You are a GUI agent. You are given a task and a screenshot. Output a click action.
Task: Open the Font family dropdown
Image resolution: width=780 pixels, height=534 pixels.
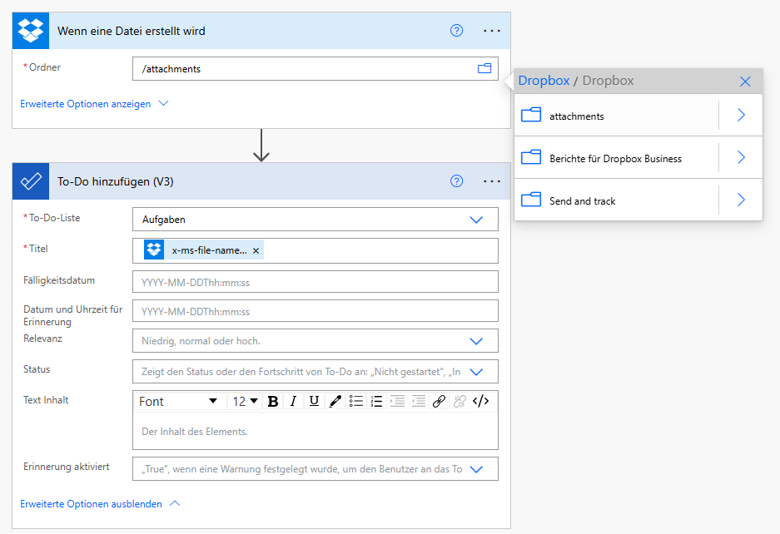pos(178,401)
